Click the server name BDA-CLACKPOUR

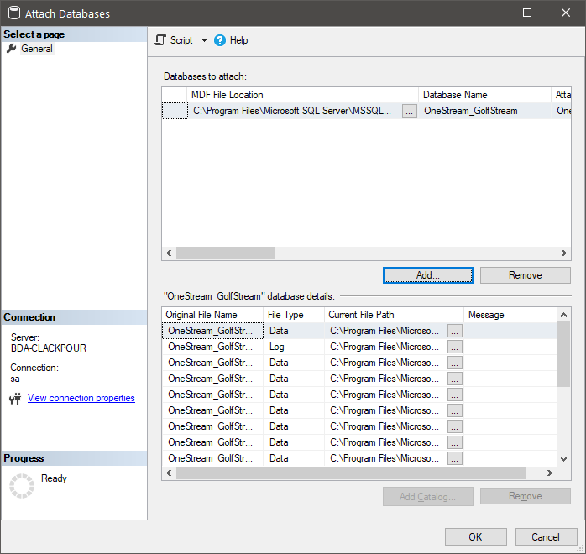49,348
